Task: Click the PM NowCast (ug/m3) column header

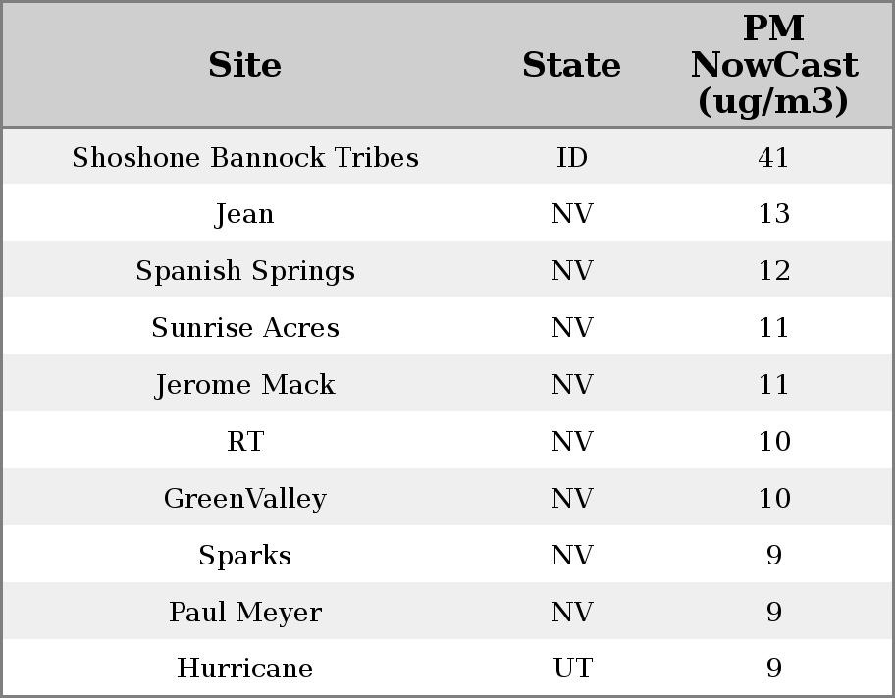Action: (x=773, y=65)
